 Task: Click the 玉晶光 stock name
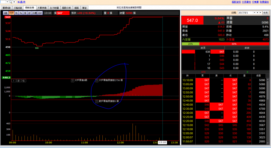point(21,2)
